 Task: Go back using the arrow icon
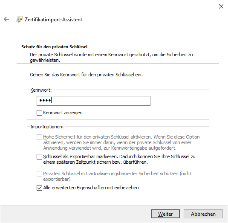6,19
